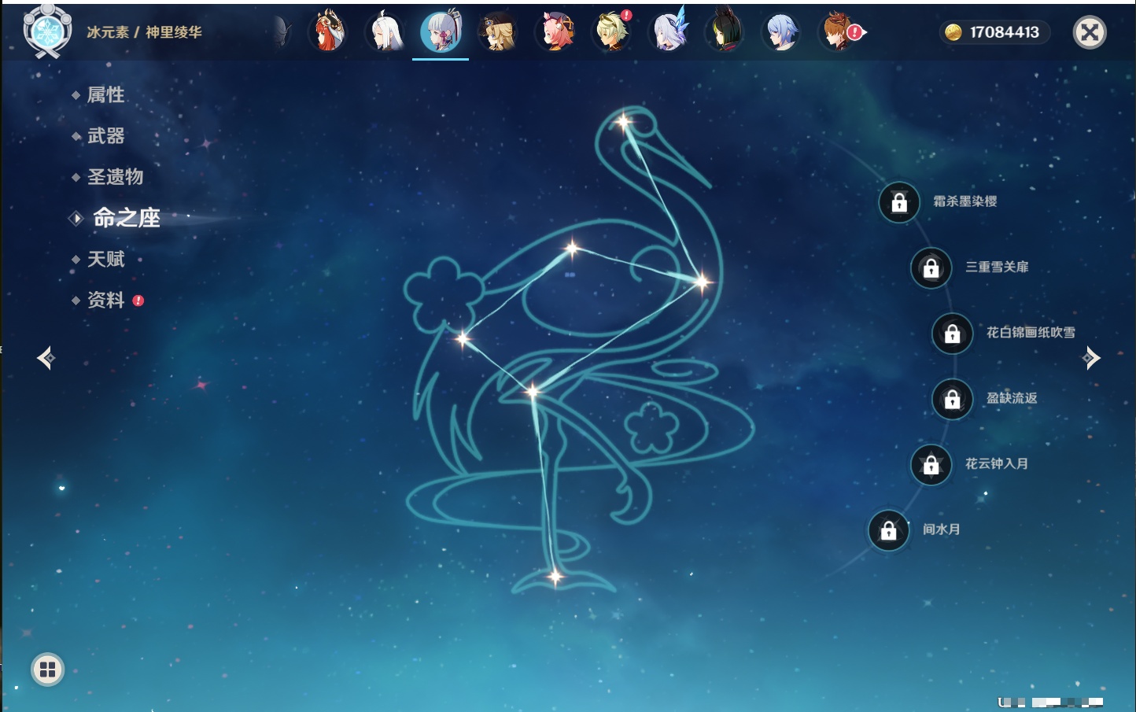Click the star on the crane's chest
This screenshot has width=1136, height=712.
pyautogui.click(x=701, y=281)
